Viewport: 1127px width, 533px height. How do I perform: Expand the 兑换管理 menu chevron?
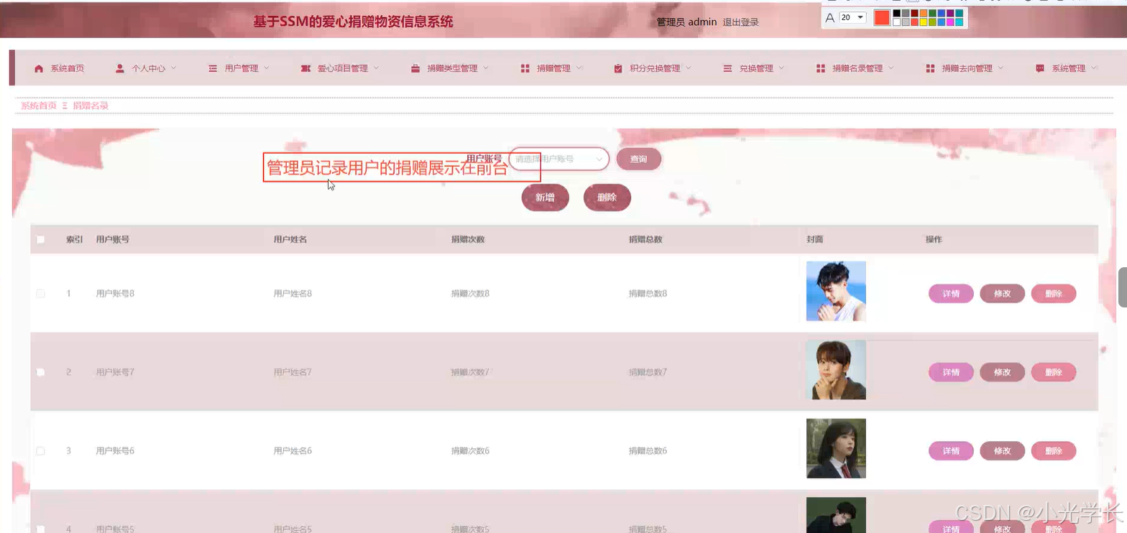tap(781, 68)
